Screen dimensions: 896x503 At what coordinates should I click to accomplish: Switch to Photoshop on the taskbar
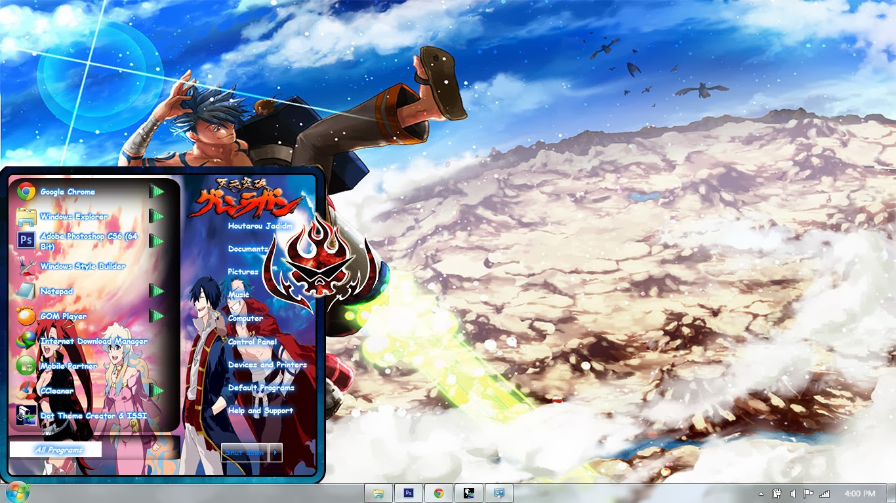(409, 493)
